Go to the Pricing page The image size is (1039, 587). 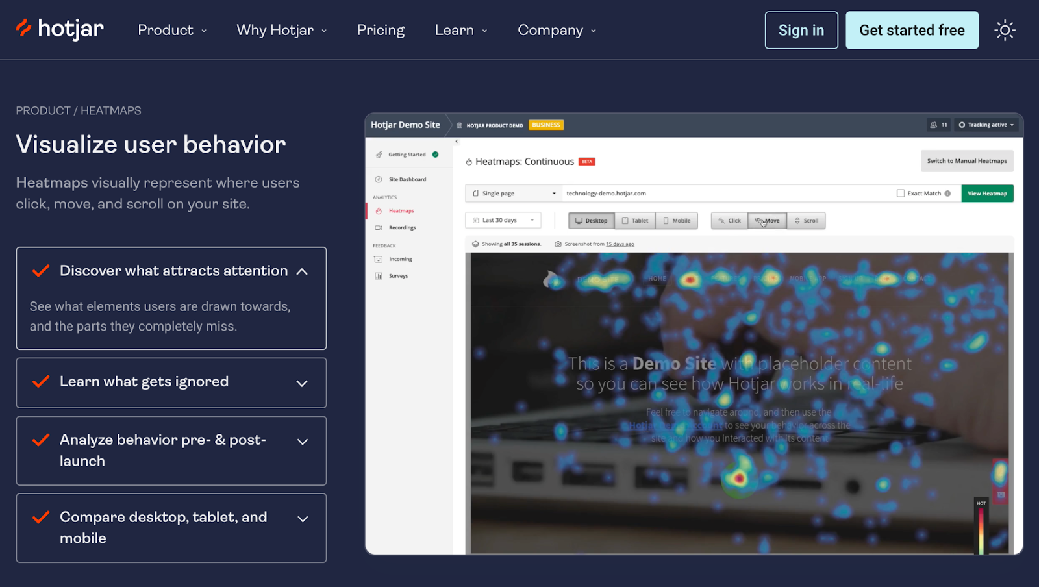tap(381, 30)
